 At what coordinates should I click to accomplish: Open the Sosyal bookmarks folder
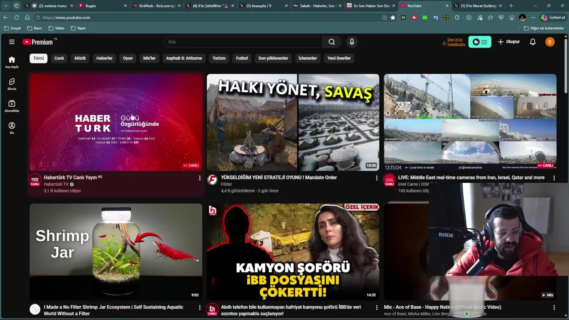(x=12, y=28)
